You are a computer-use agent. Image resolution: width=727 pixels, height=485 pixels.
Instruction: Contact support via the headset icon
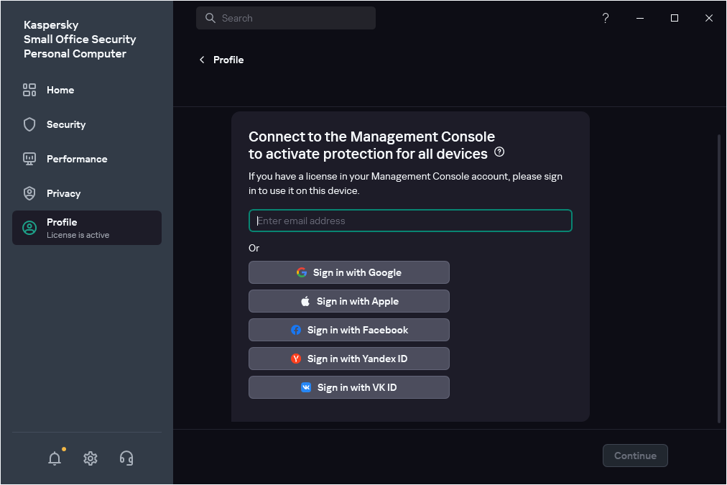pos(126,458)
